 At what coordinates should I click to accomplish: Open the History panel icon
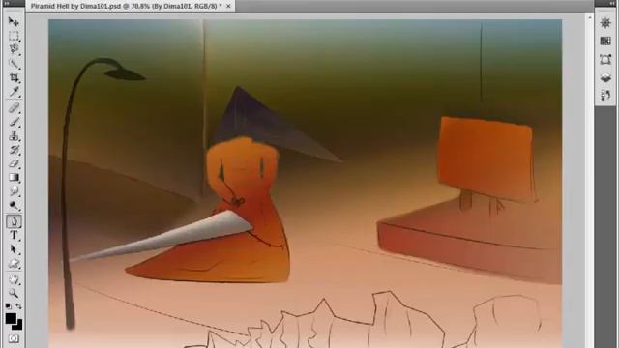[605, 95]
